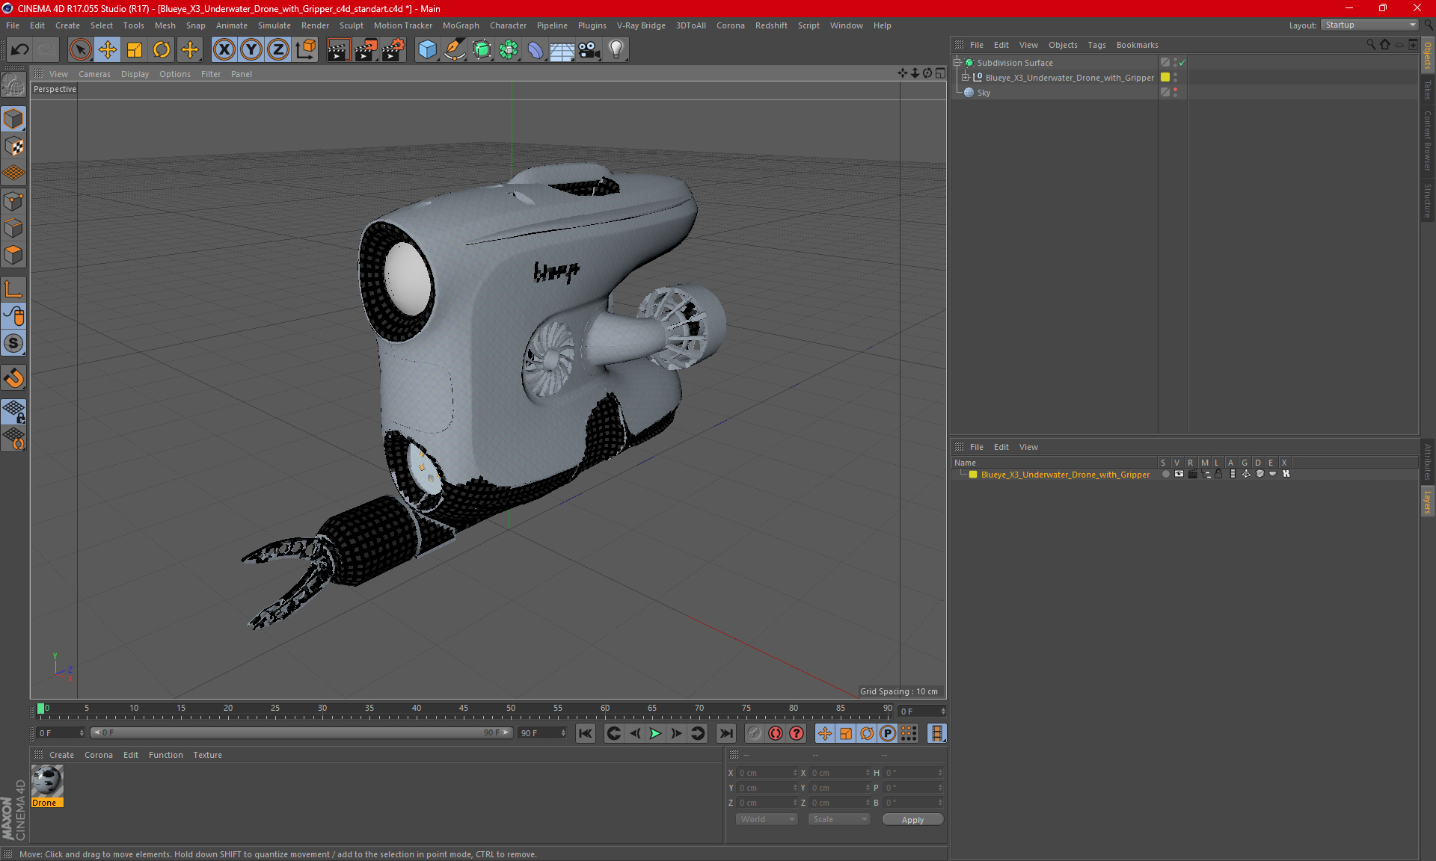Play animation forward

point(655,733)
